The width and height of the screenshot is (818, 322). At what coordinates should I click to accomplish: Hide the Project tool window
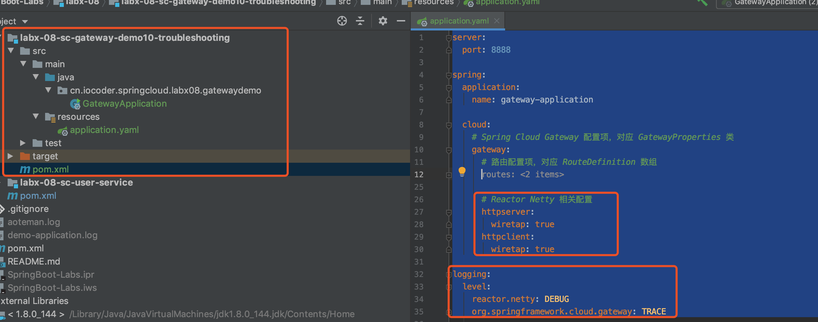(401, 21)
